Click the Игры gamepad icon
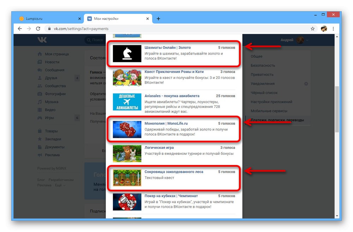Viewport: 353px width, 232px height. point(40,117)
